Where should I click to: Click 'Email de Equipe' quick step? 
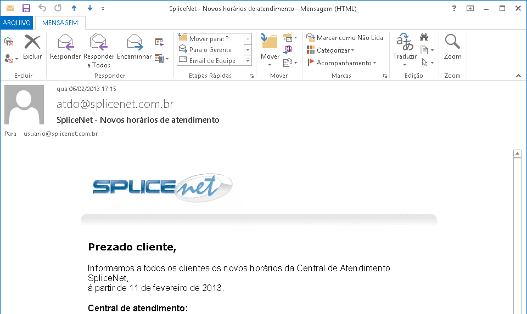(x=212, y=61)
